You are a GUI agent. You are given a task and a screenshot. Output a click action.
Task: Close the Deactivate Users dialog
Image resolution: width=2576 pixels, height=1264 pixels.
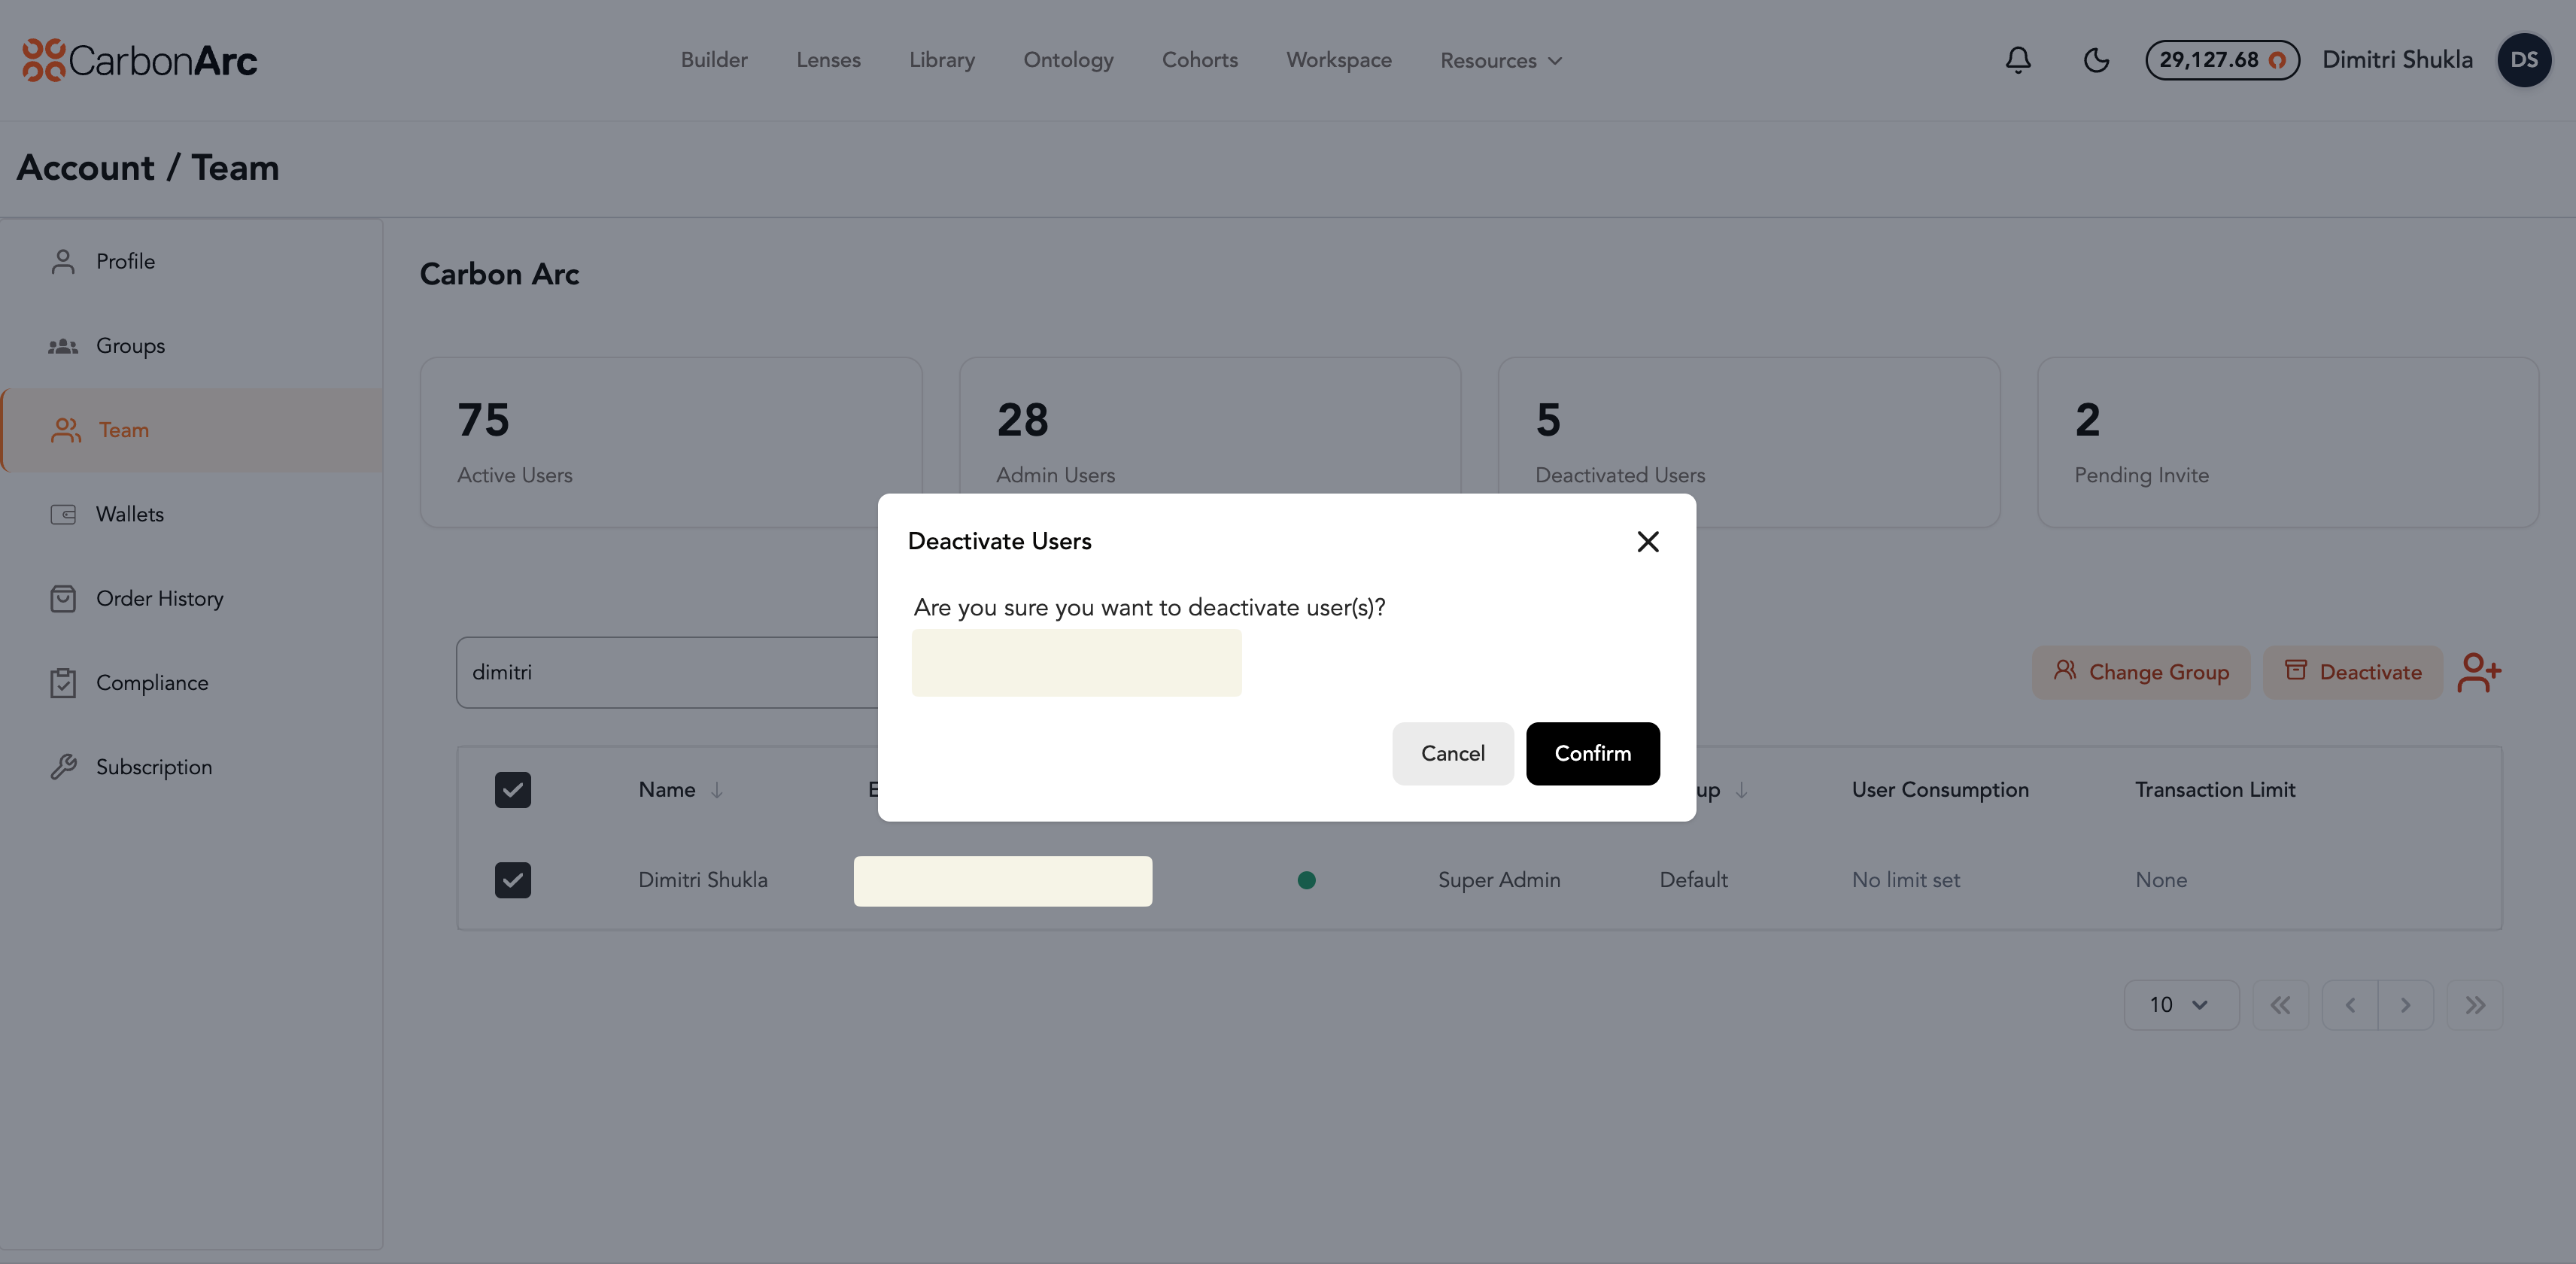click(x=1647, y=541)
